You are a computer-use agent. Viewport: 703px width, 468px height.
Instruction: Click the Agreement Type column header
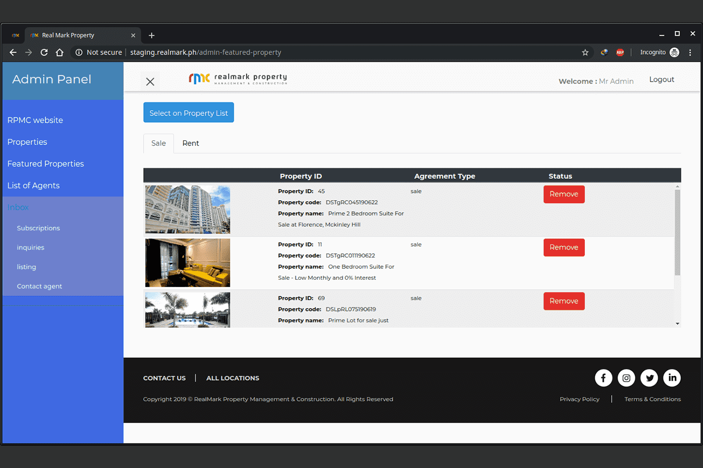tap(445, 176)
